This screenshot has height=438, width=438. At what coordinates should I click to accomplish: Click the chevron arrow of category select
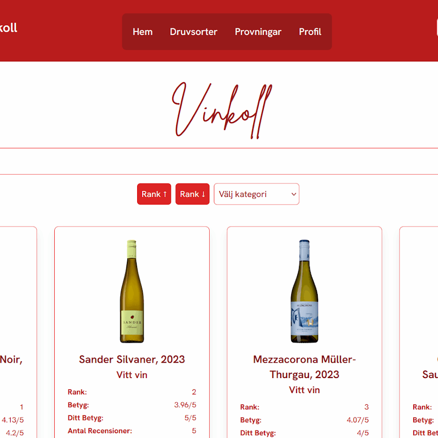click(x=293, y=194)
